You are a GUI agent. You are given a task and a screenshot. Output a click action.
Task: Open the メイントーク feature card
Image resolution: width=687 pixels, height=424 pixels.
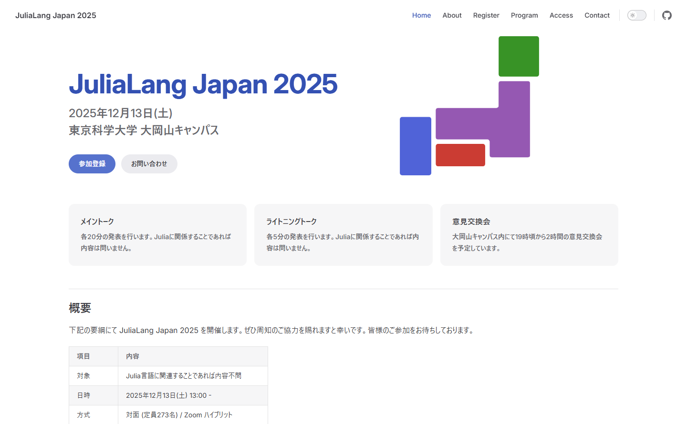coord(157,235)
